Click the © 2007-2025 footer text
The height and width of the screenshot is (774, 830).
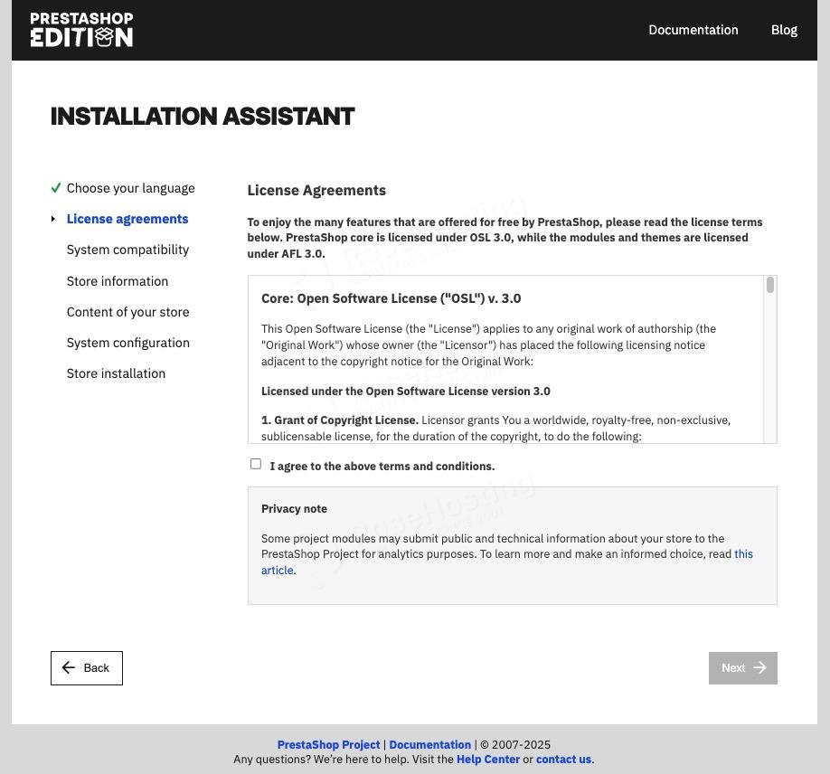[x=515, y=745]
